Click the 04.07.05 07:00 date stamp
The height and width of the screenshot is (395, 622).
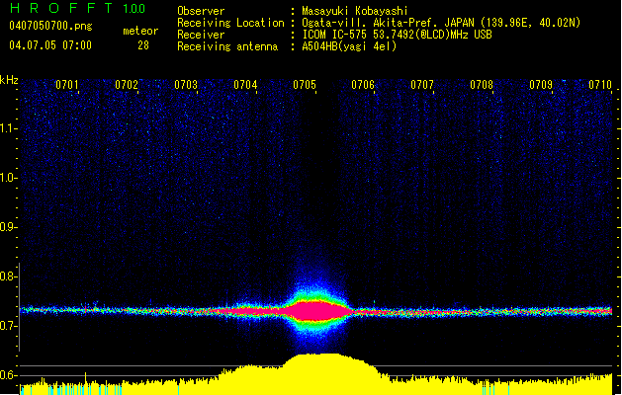pyautogui.click(x=49, y=45)
